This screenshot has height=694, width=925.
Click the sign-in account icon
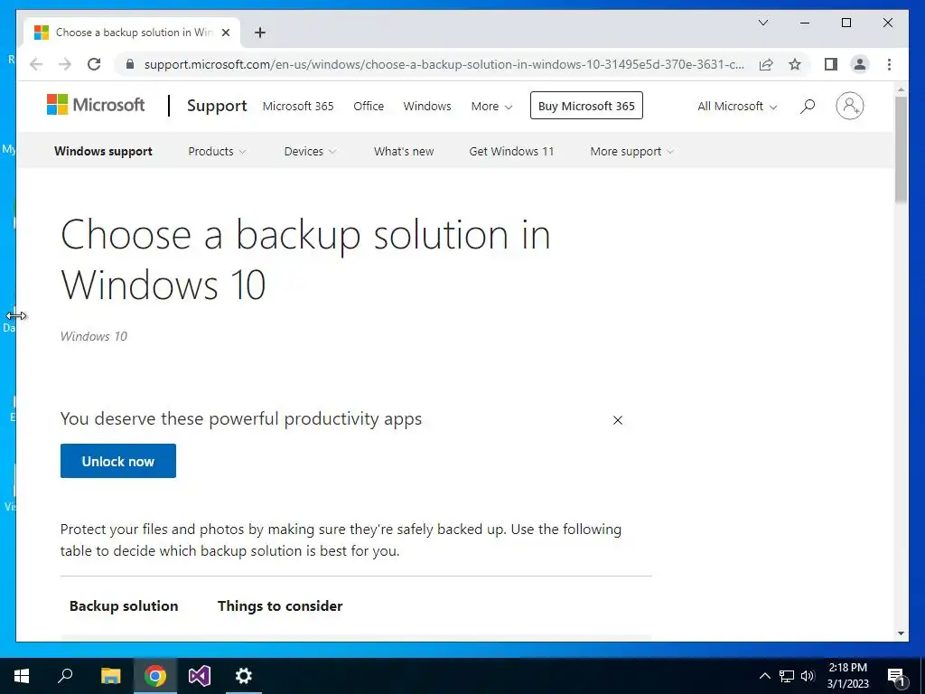[849, 106]
